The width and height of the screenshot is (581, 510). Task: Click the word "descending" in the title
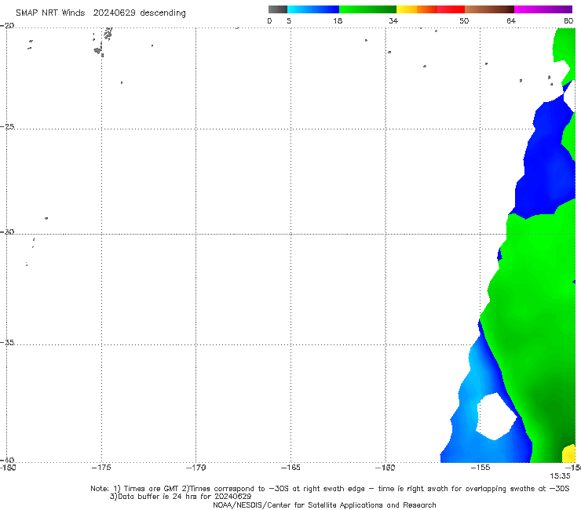pos(163,13)
